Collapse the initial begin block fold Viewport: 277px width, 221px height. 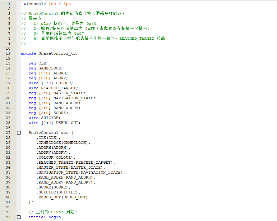(19, 217)
